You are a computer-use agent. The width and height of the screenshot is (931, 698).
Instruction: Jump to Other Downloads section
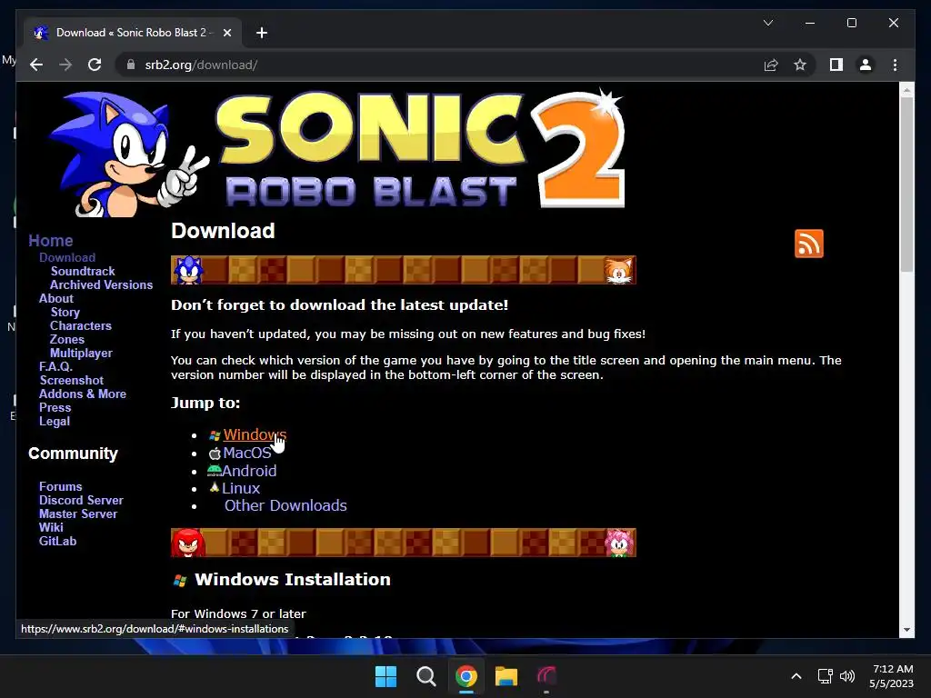click(x=285, y=505)
